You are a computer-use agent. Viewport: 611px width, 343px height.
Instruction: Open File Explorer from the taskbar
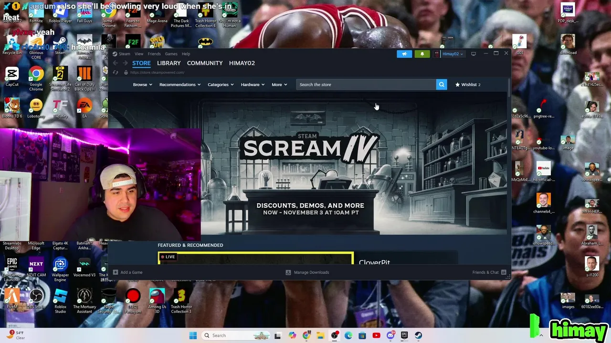pyautogui.click(x=320, y=335)
